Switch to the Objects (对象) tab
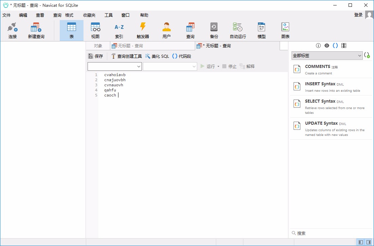Image resolution: width=374 pixels, height=246 pixels. (98, 46)
